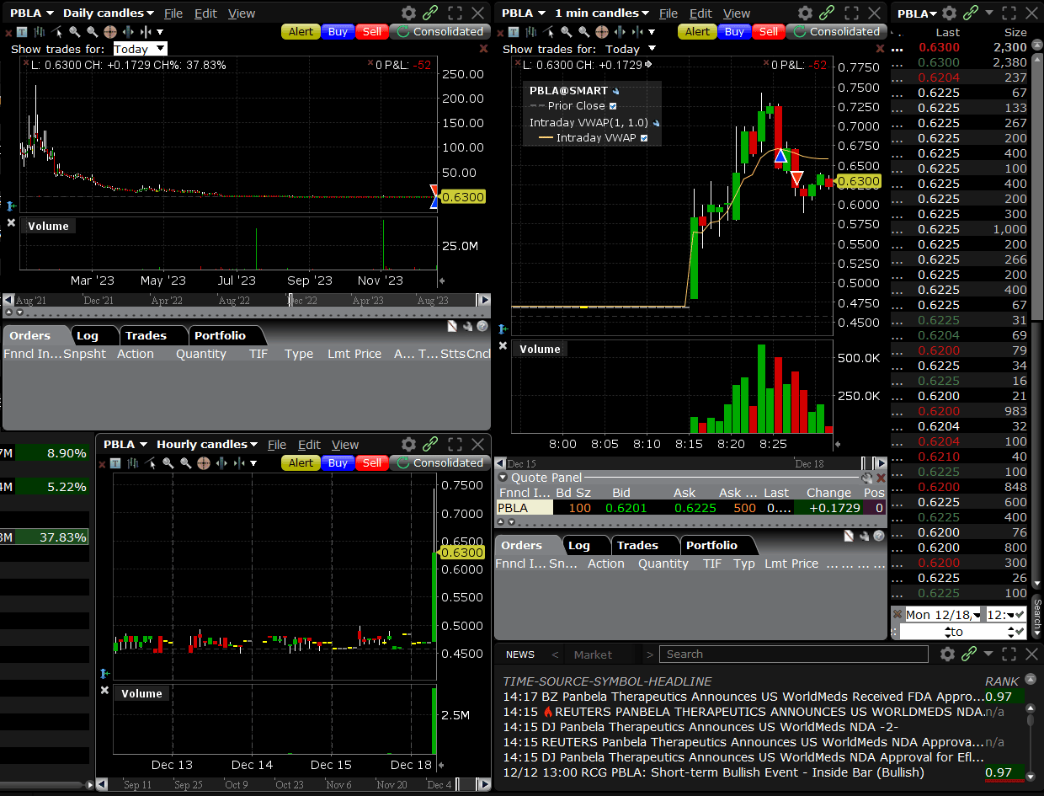Open gear settings in PBLA Time & Sales window

pos(950,13)
